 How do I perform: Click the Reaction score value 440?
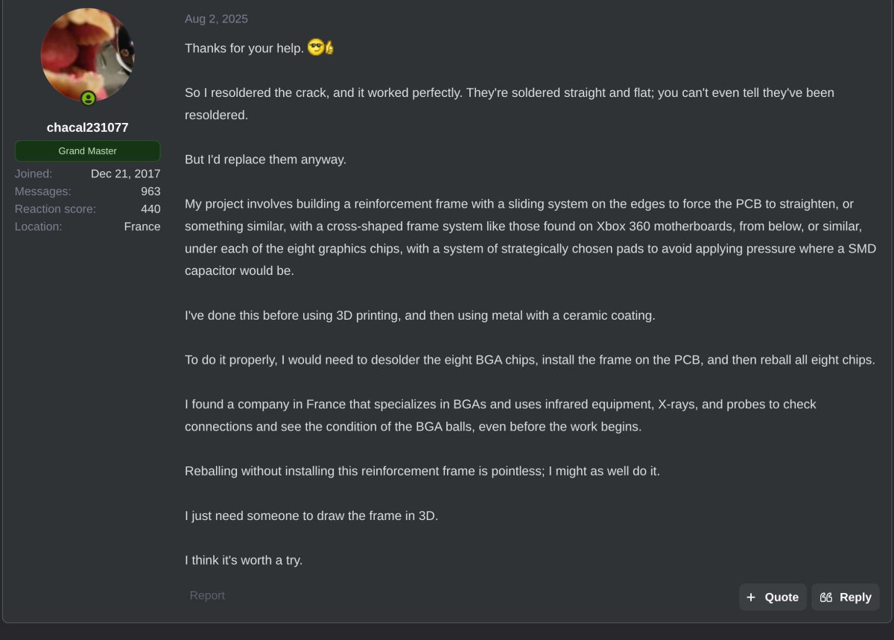[150, 209]
